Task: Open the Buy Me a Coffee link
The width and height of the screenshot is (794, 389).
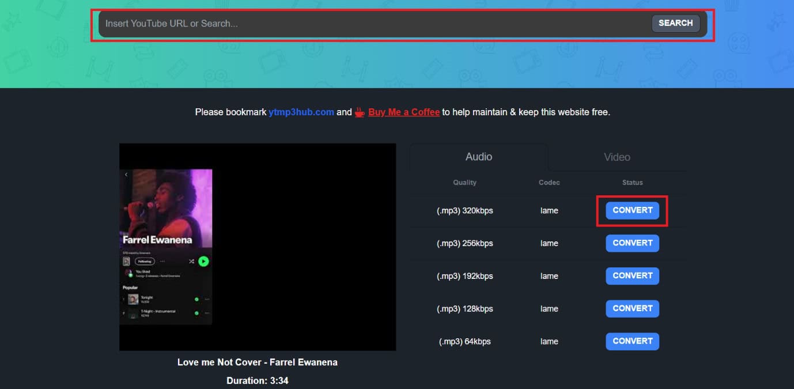Action: click(x=404, y=112)
